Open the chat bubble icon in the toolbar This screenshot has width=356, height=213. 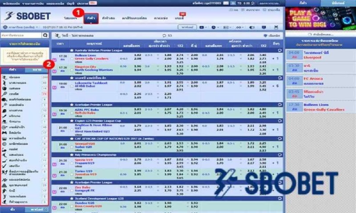click(x=264, y=28)
